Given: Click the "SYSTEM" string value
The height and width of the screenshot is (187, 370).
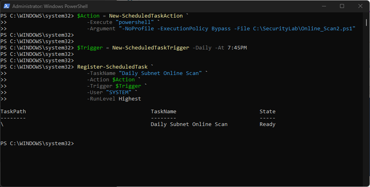Looking at the screenshot, I should coord(119,93).
